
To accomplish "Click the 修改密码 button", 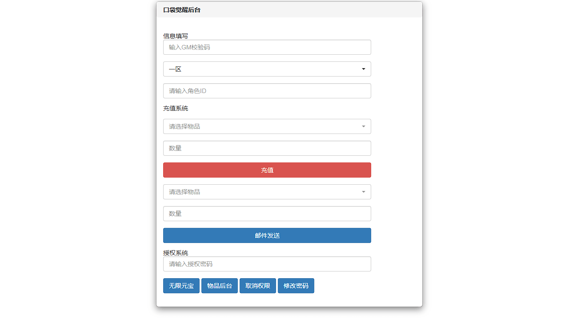I will pyautogui.click(x=296, y=286).
